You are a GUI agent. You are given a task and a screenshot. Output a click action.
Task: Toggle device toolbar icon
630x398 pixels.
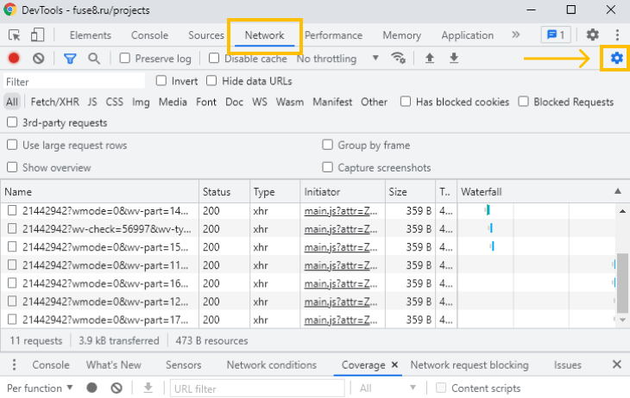(37, 35)
